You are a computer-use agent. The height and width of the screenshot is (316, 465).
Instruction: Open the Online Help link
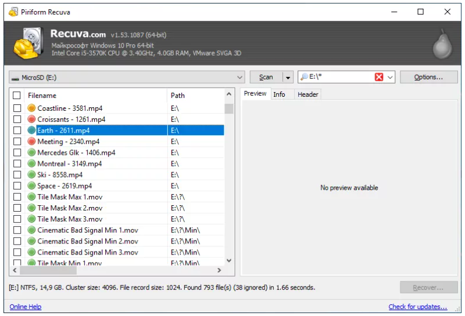[26, 307]
